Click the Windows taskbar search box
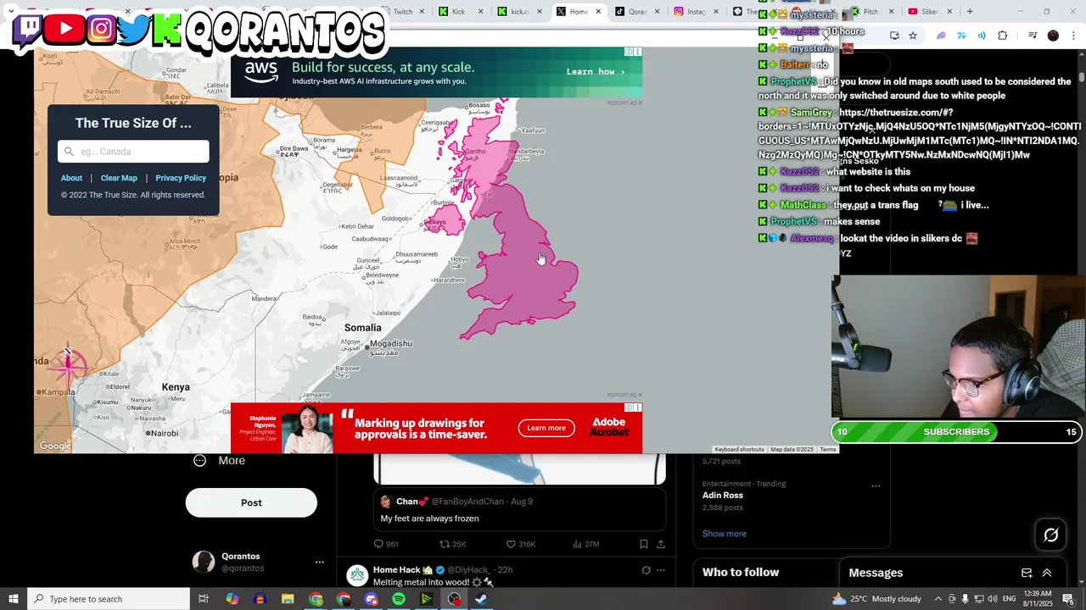 (x=108, y=599)
